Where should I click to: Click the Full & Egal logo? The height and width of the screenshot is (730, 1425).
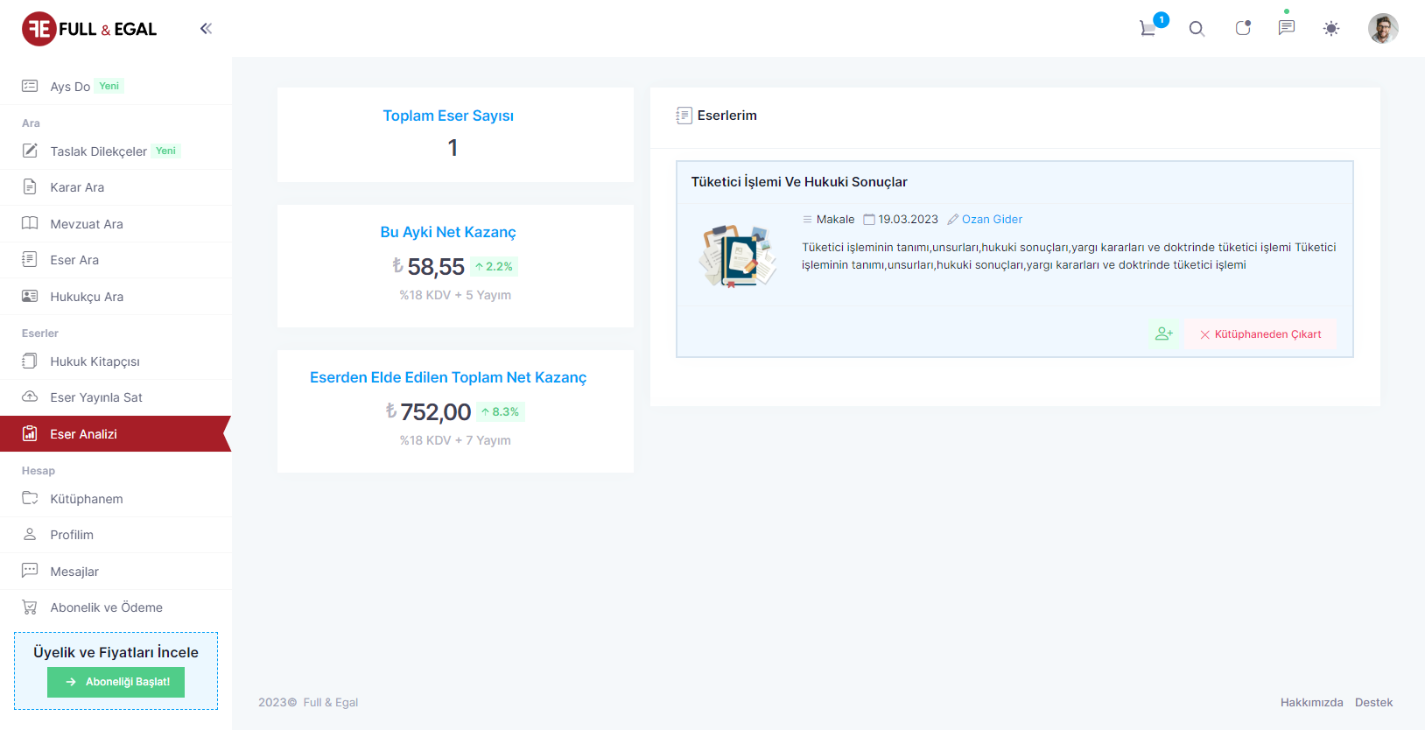(89, 29)
